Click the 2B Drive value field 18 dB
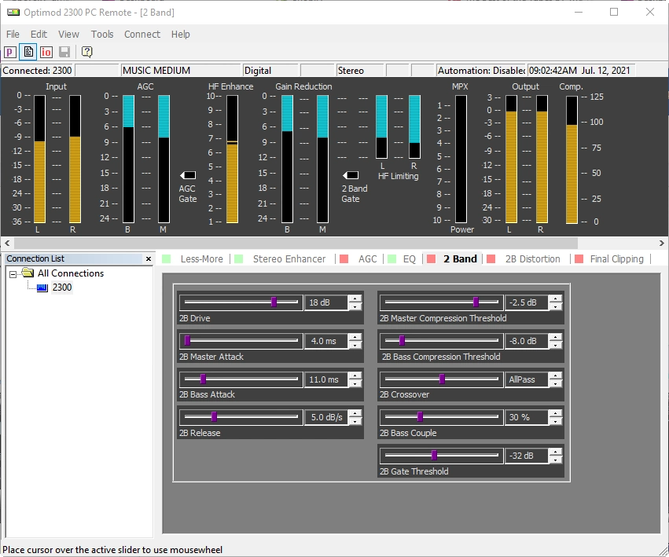669x557 pixels. point(326,302)
